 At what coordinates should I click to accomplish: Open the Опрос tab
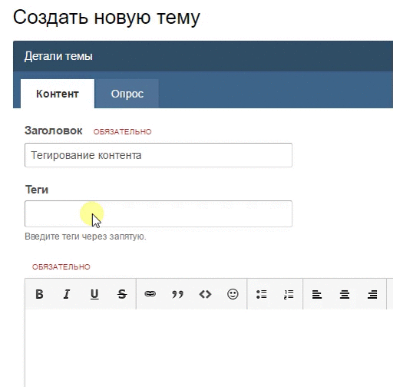point(127,94)
